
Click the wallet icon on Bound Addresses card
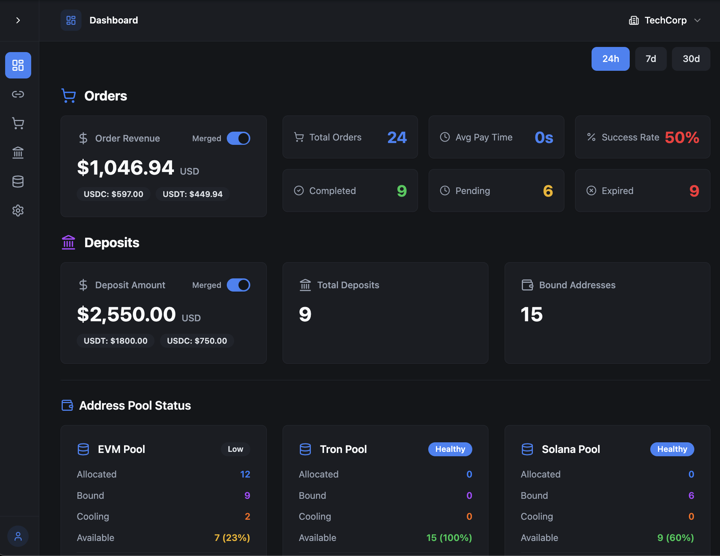[x=527, y=285]
